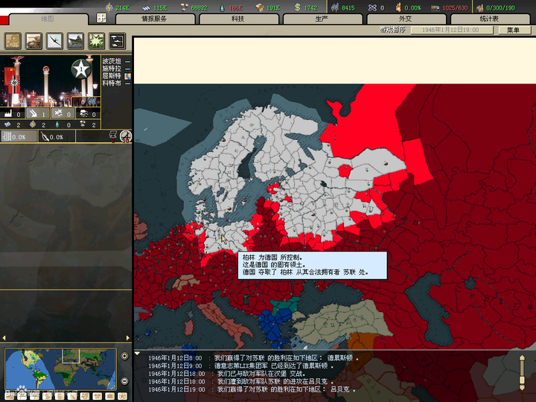Viewport: 536px width, 402px height.
Task: Select the aircraft map mode icon
Action: pyautogui.click(x=54, y=41)
